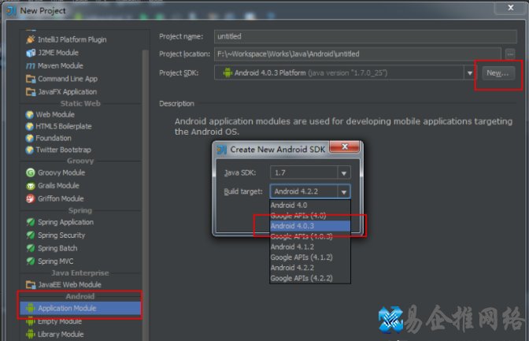The height and width of the screenshot is (341, 529).
Task: Pick the Twitter Bootstrap icon
Action: coord(30,150)
